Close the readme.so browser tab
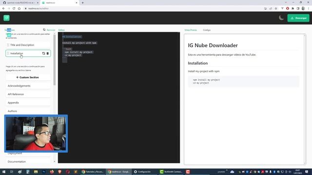The image size is (312, 175). click(77, 3)
